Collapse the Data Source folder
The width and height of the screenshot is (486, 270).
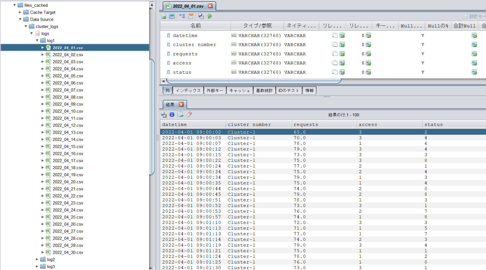(x=20, y=19)
